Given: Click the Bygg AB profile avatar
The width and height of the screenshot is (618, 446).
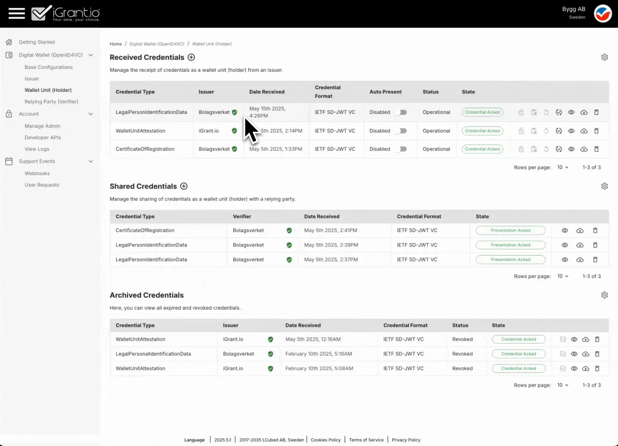Looking at the screenshot, I should coord(602,14).
